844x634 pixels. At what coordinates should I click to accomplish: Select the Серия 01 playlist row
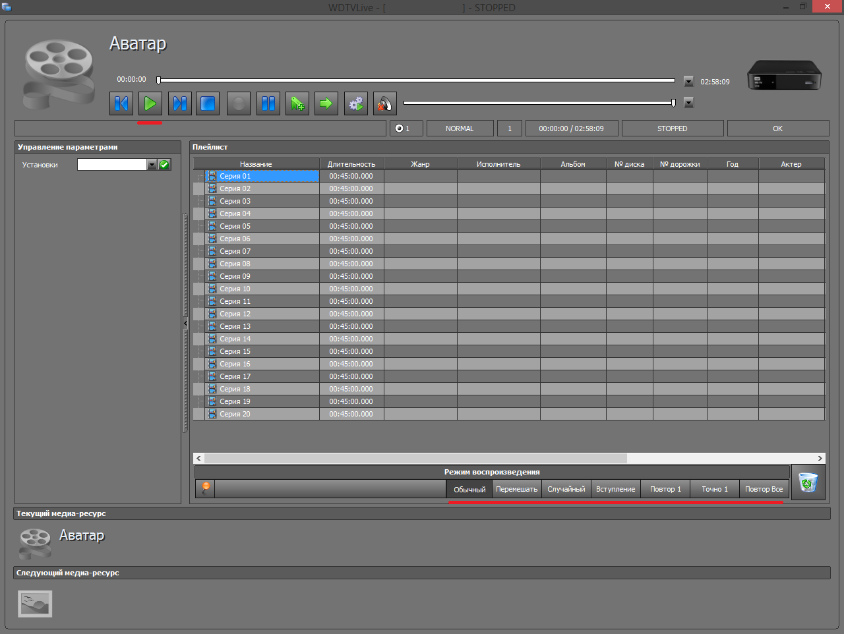pos(509,176)
